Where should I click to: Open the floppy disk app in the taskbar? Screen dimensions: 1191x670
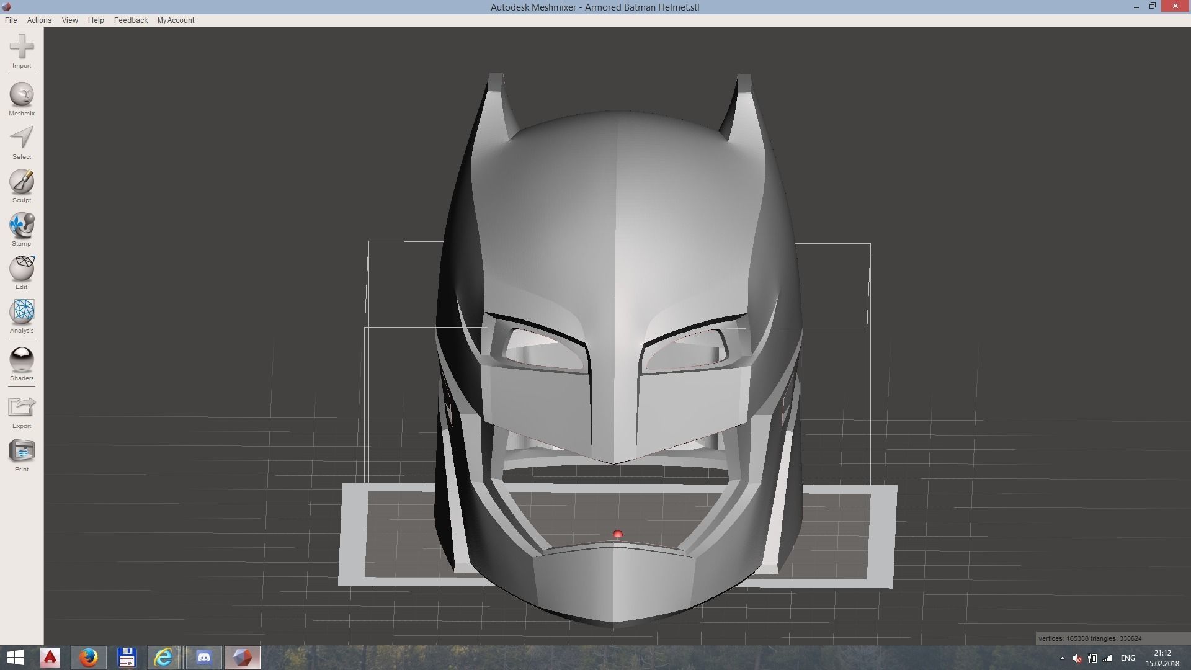127,658
